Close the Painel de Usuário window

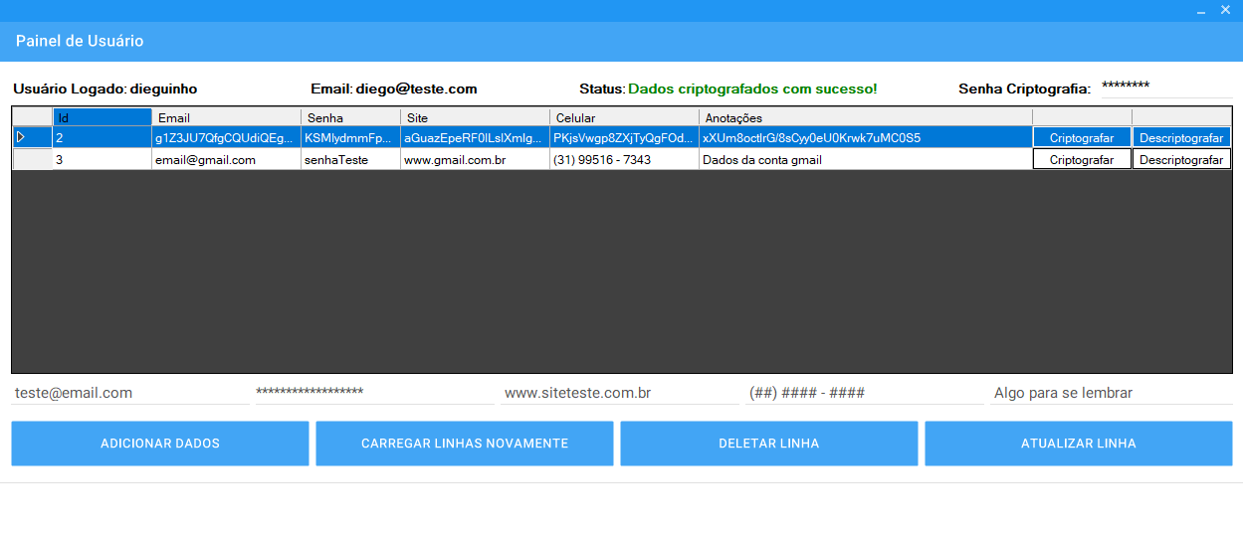tap(1226, 10)
